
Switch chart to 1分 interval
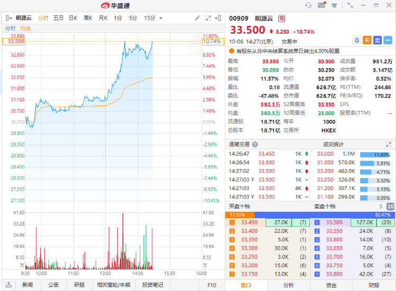118,18
